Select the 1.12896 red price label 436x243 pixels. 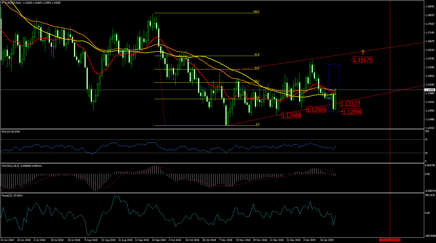tap(352, 112)
